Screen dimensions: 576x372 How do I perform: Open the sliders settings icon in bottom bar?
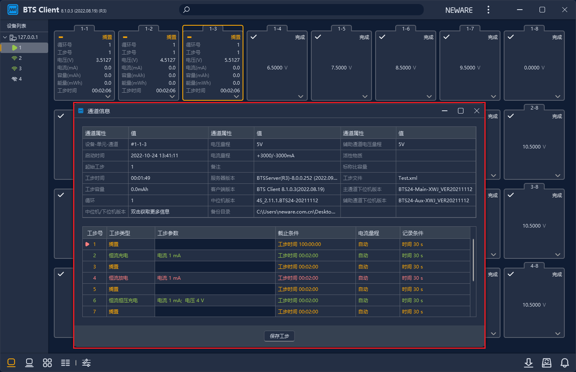(86, 363)
